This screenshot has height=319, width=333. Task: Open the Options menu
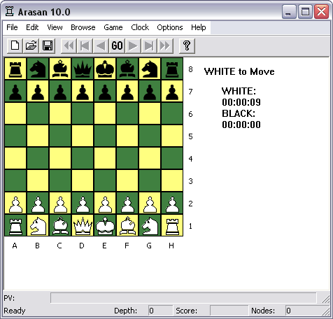point(170,27)
